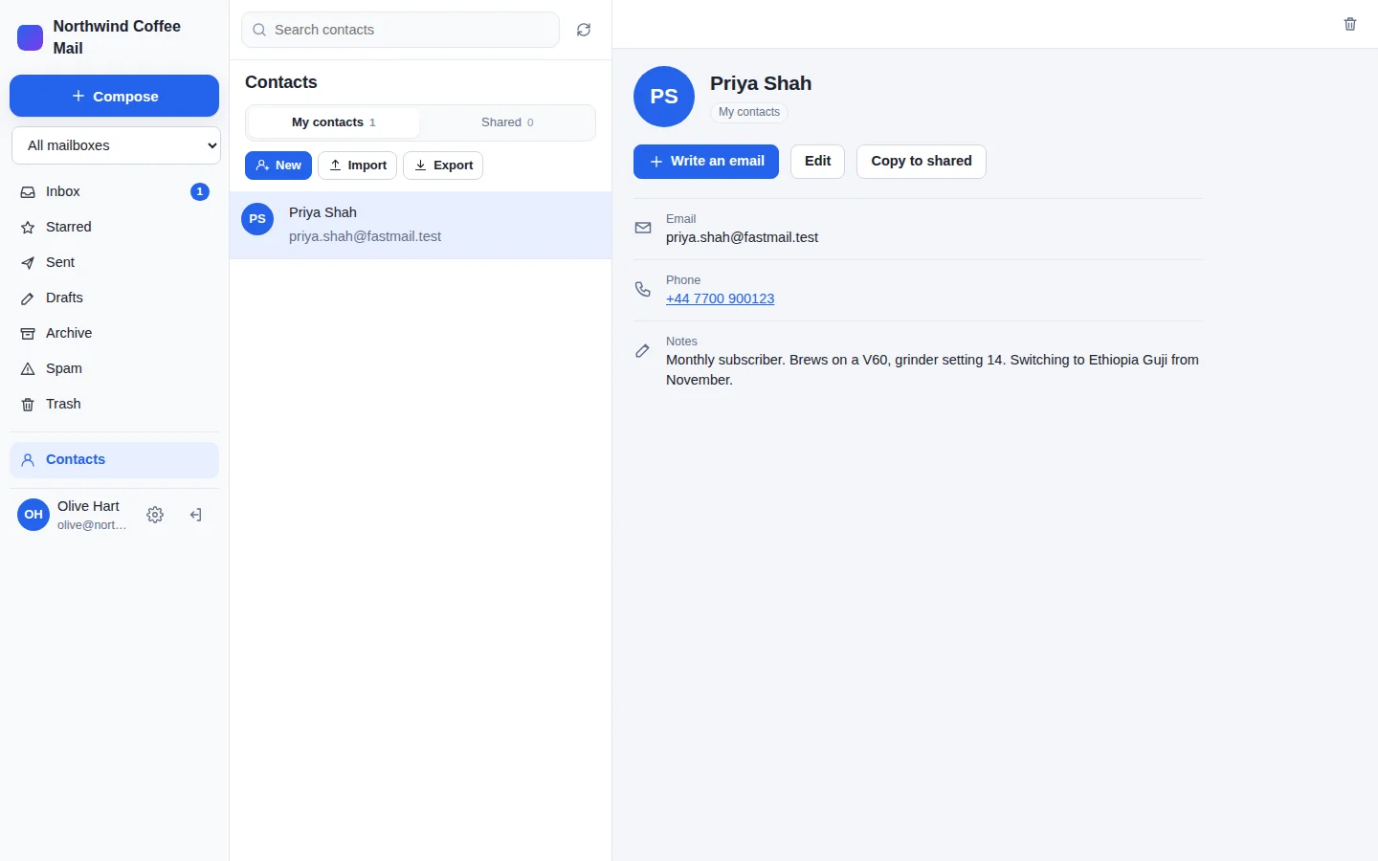Open the Trash folder
Viewport: 1378px width, 861px height.
click(x=115, y=404)
